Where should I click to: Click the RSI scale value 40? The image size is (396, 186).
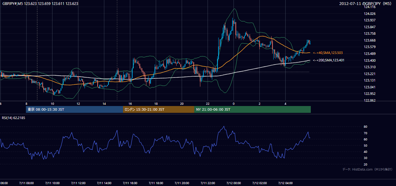(365, 152)
